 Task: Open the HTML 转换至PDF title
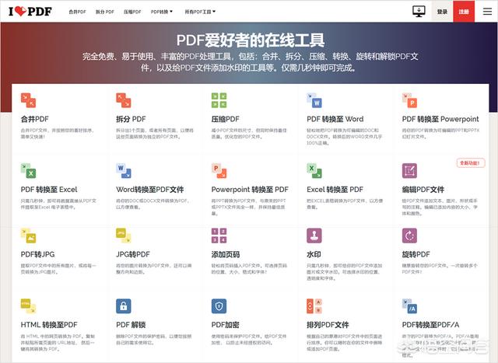click(49, 325)
